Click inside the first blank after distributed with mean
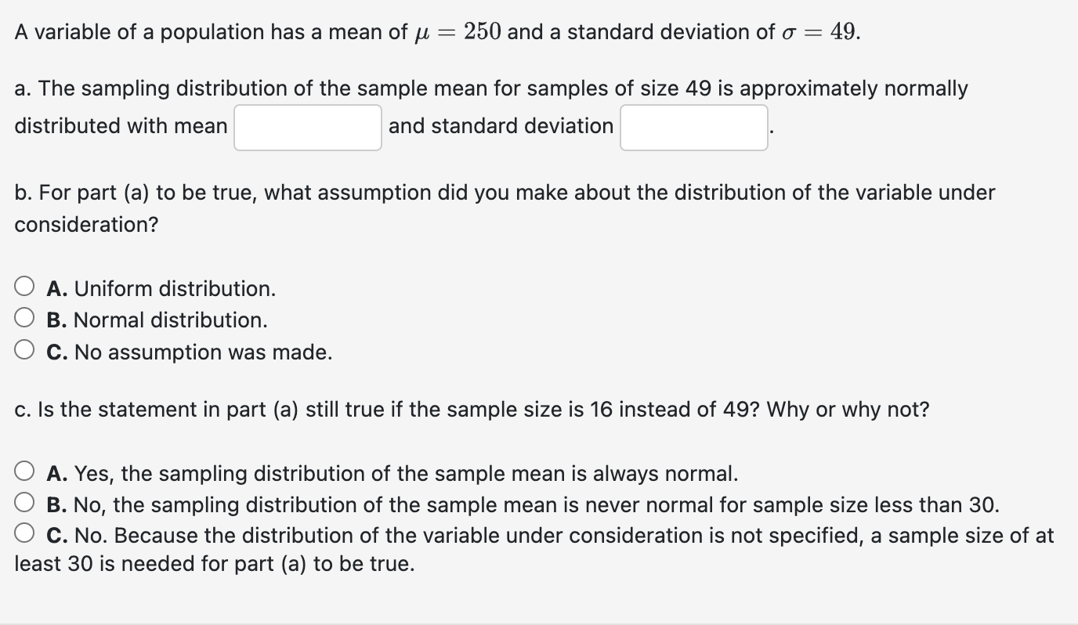This screenshot has height=625, width=1078. [306, 127]
